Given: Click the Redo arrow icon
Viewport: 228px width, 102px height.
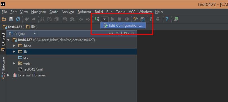Looking at the screenshot, I should coord(33,19).
